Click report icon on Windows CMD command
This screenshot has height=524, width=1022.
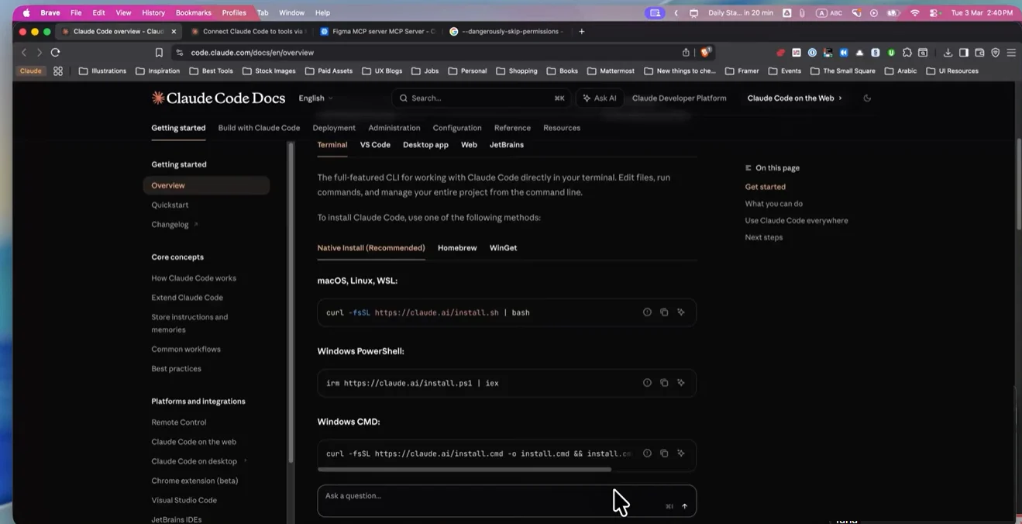click(647, 453)
